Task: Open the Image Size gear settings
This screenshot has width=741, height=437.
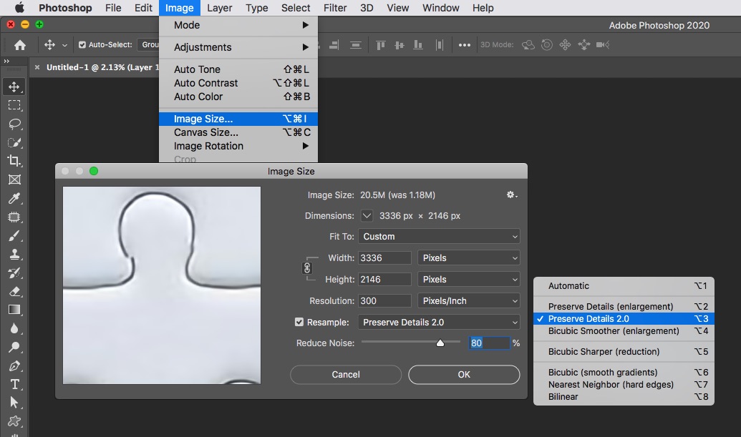Action: click(x=511, y=195)
